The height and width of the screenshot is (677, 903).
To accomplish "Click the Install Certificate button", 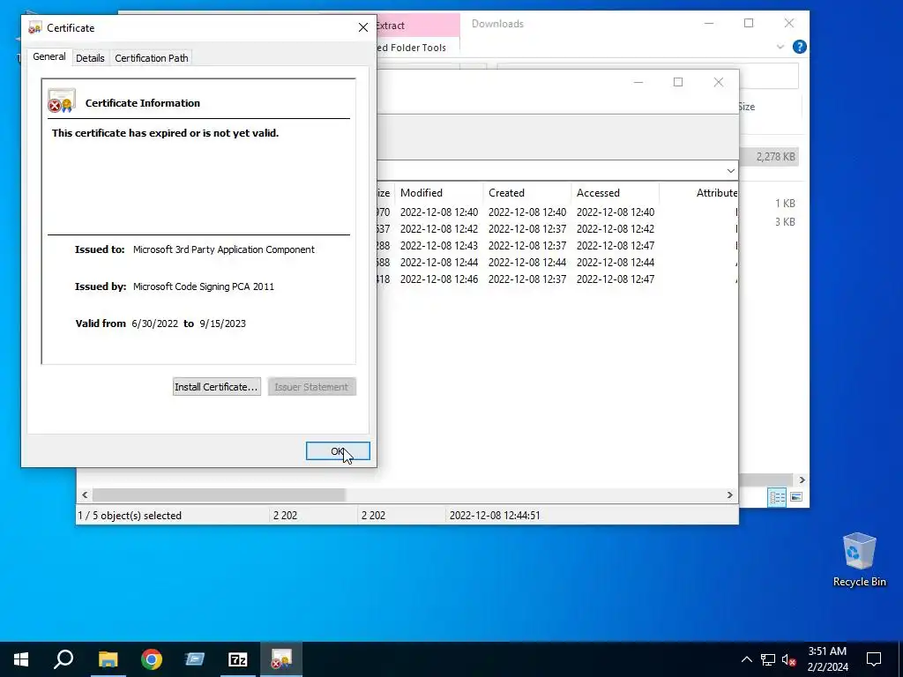I will (217, 387).
